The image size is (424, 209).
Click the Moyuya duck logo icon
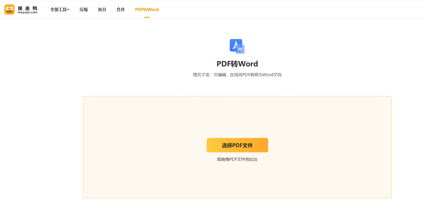(x=9, y=9)
